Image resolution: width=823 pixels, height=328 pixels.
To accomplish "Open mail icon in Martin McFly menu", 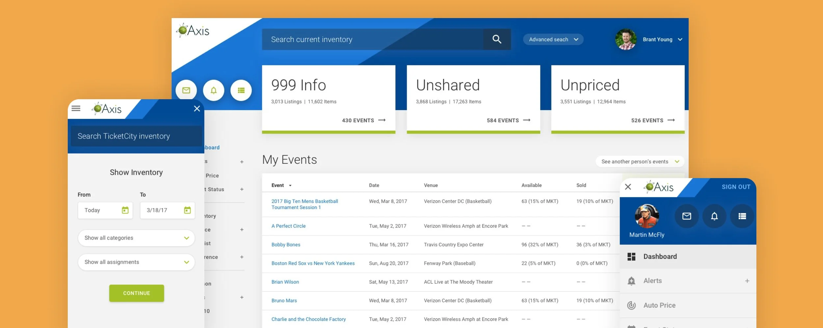I will [687, 216].
